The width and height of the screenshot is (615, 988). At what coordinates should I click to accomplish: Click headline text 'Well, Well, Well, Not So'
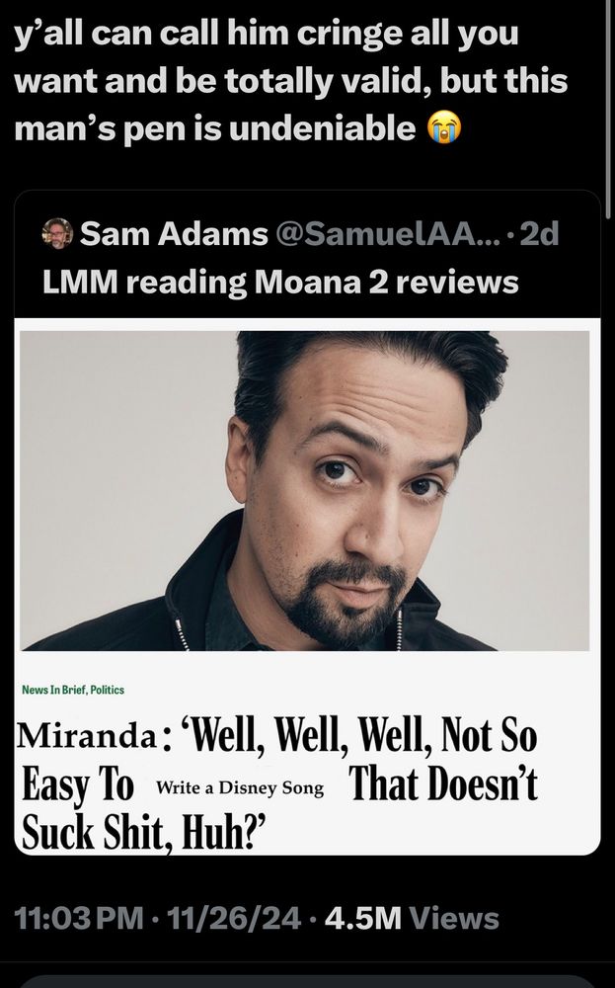pyautogui.click(x=358, y=735)
